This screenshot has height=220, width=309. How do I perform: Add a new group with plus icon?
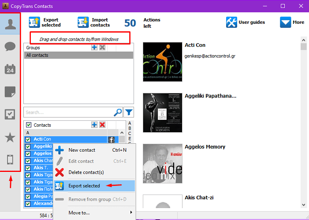point(94,47)
